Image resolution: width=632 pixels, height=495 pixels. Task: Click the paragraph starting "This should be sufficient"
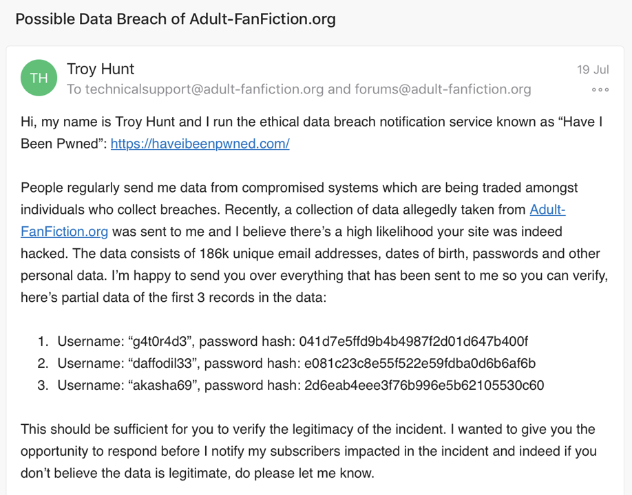tap(308, 430)
